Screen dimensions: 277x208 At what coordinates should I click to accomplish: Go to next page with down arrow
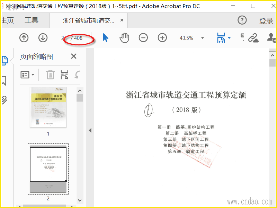click(x=43, y=38)
